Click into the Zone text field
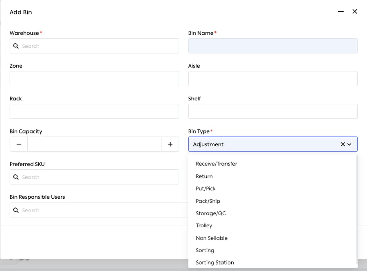The width and height of the screenshot is (367, 271). (x=94, y=78)
